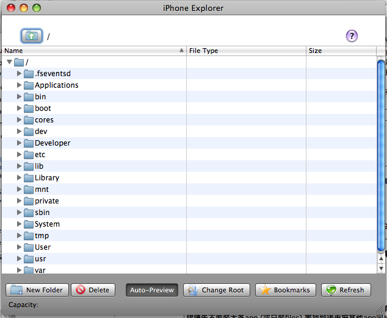
Task: Select the 'cores' row text
Action: pyautogui.click(x=44, y=120)
